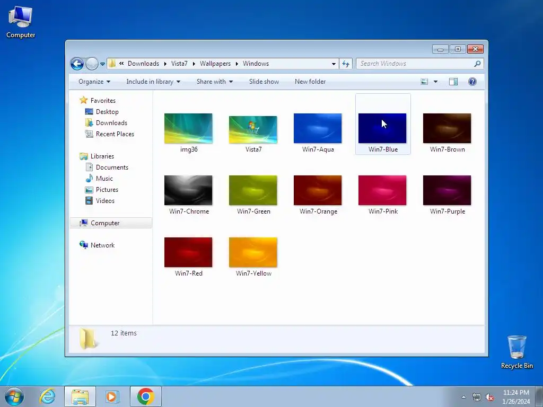Click the Change your view icon
543x407 pixels.
(x=424, y=82)
